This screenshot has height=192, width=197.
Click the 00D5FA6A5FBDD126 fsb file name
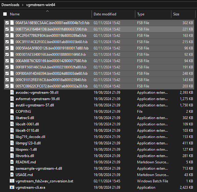(52, 48)
